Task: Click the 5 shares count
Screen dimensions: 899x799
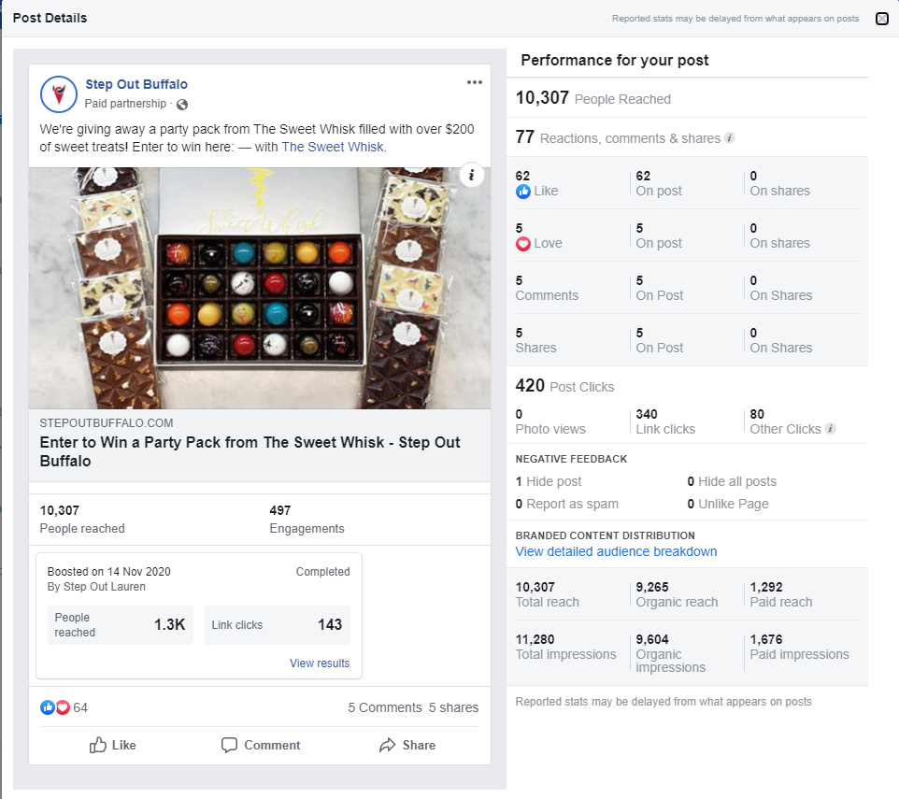Action: pyautogui.click(x=453, y=707)
